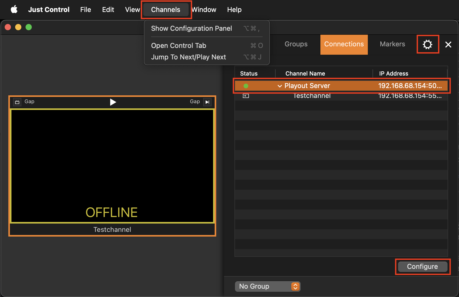Click the calendar icon beside the left Gap label

click(17, 102)
